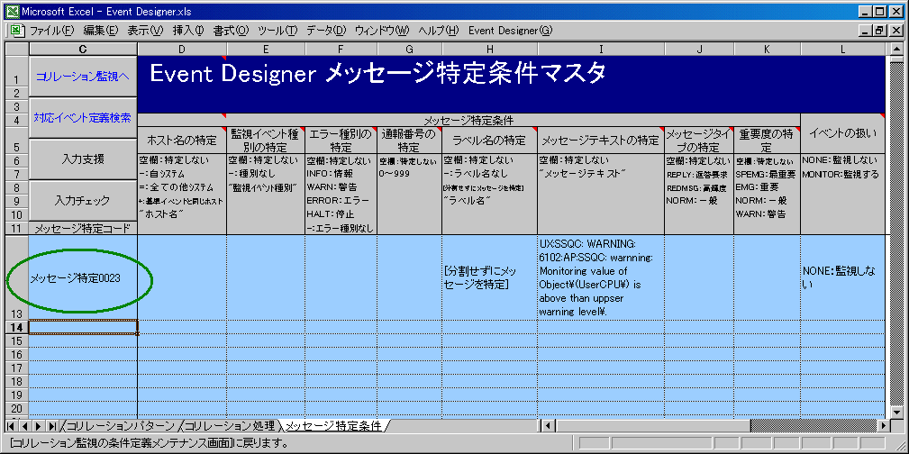Open the 書式(O) menu

231,30
